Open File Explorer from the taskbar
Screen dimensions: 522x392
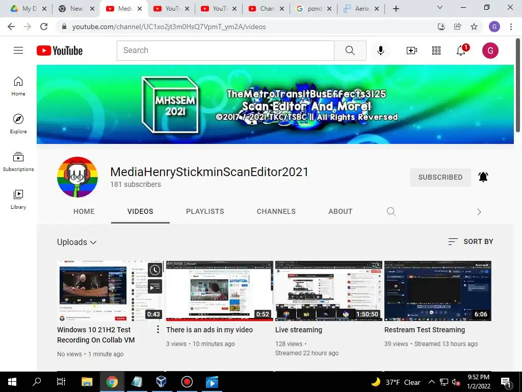point(87,382)
